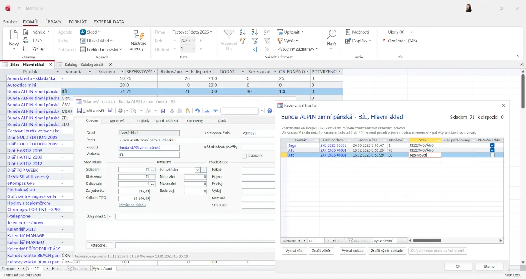This screenshot has height=279, width=526.
Task: Click the Najít magnifier icon
Action: (x=331, y=35)
